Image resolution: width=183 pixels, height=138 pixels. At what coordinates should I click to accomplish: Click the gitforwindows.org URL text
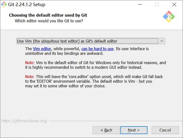click(x=24, y=121)
